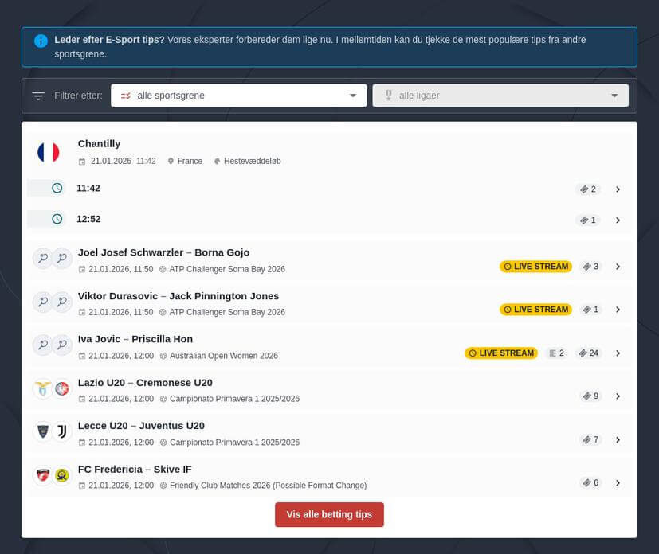Image resolution: width=659 pixels, height=554 pixels.
Task: Click the calendar icon on the Chantilly row
Action: pyautogui.click(x=82, y=161)
